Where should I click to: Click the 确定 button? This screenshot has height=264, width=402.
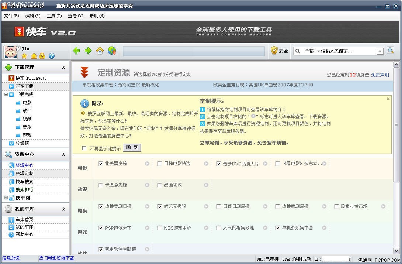pos(132,147)
